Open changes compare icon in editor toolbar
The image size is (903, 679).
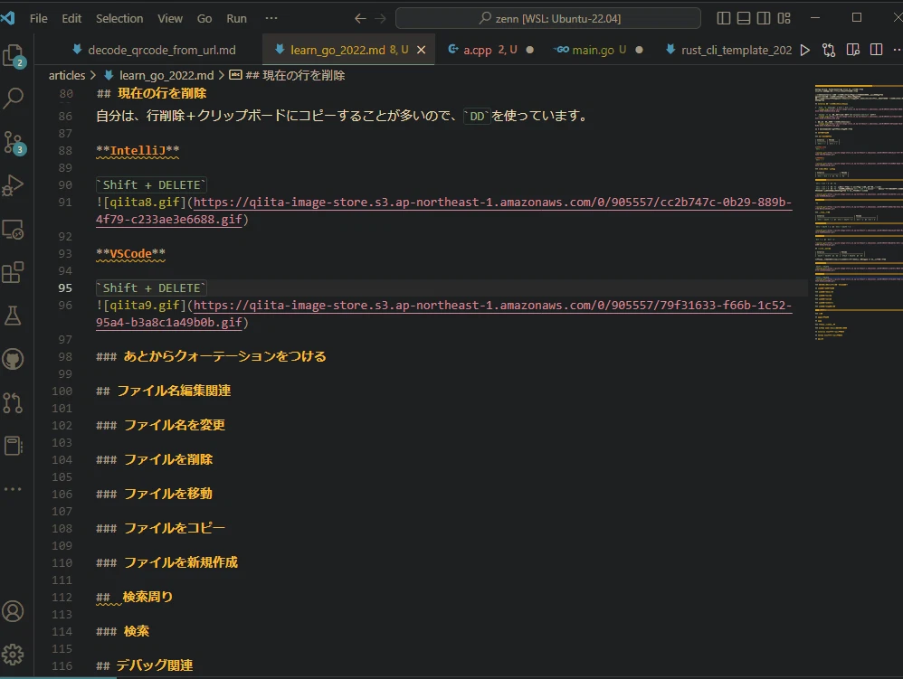829,50
